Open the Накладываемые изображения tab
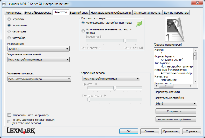 pos(111,13)
